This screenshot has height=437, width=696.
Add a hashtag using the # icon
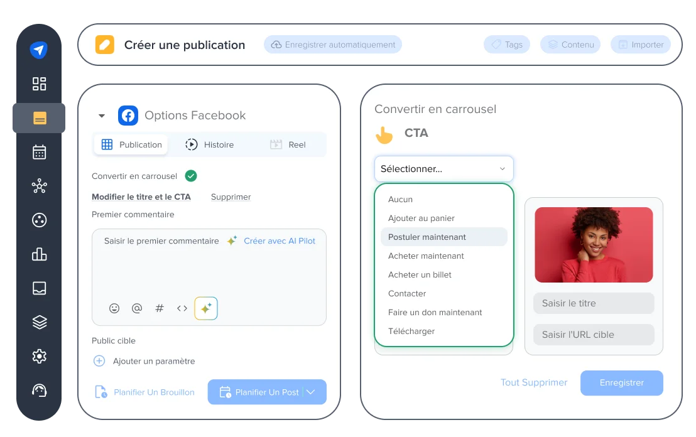click(x=159, y=308)
